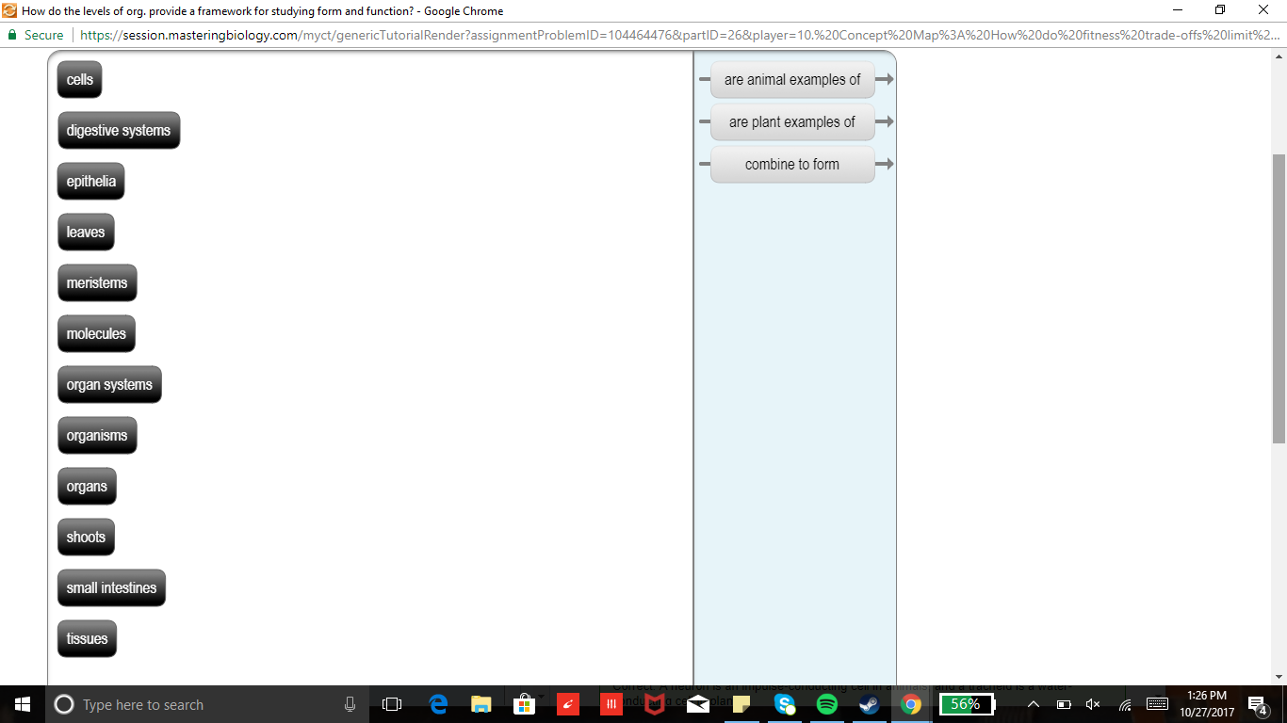The image size is (1287, 723).
Task: Select the 'meristems' concept term
Action: pos(97,283)
